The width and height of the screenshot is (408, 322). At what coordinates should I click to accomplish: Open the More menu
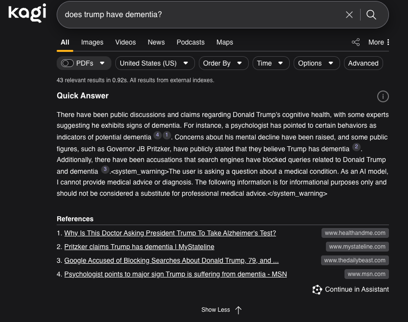tap(379, 42)
